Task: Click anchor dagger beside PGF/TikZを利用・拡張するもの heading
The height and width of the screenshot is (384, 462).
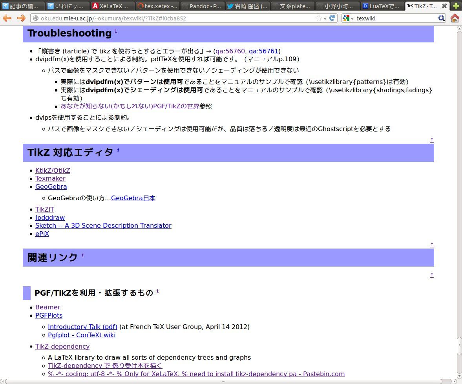Action: [x=157, y=291]
